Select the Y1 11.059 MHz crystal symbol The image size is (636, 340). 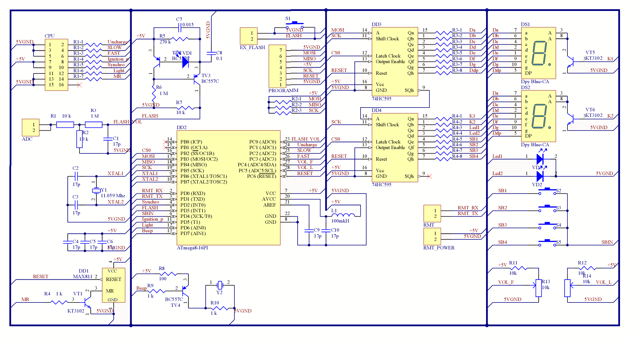(96, 190)
